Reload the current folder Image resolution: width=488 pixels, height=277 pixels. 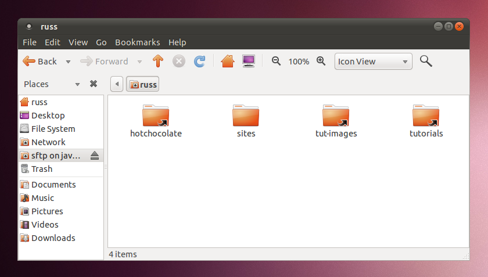pyautogui.click(x=199, y=62)
